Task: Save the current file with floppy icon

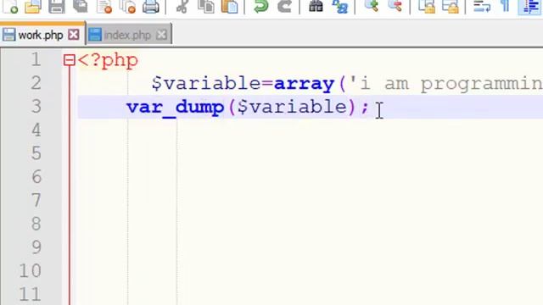Action: coord(57,6)
